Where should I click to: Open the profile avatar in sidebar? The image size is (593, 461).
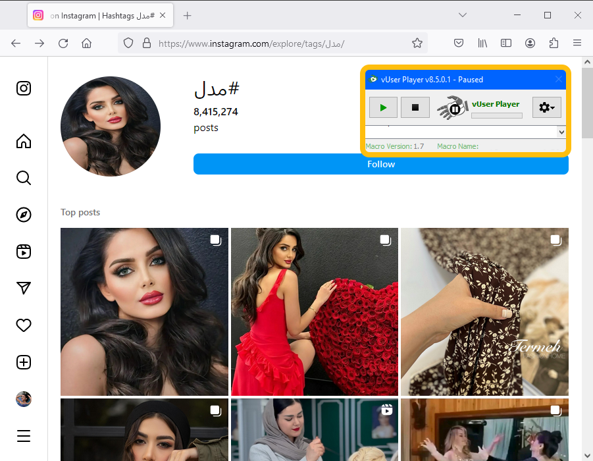[24, 399]
